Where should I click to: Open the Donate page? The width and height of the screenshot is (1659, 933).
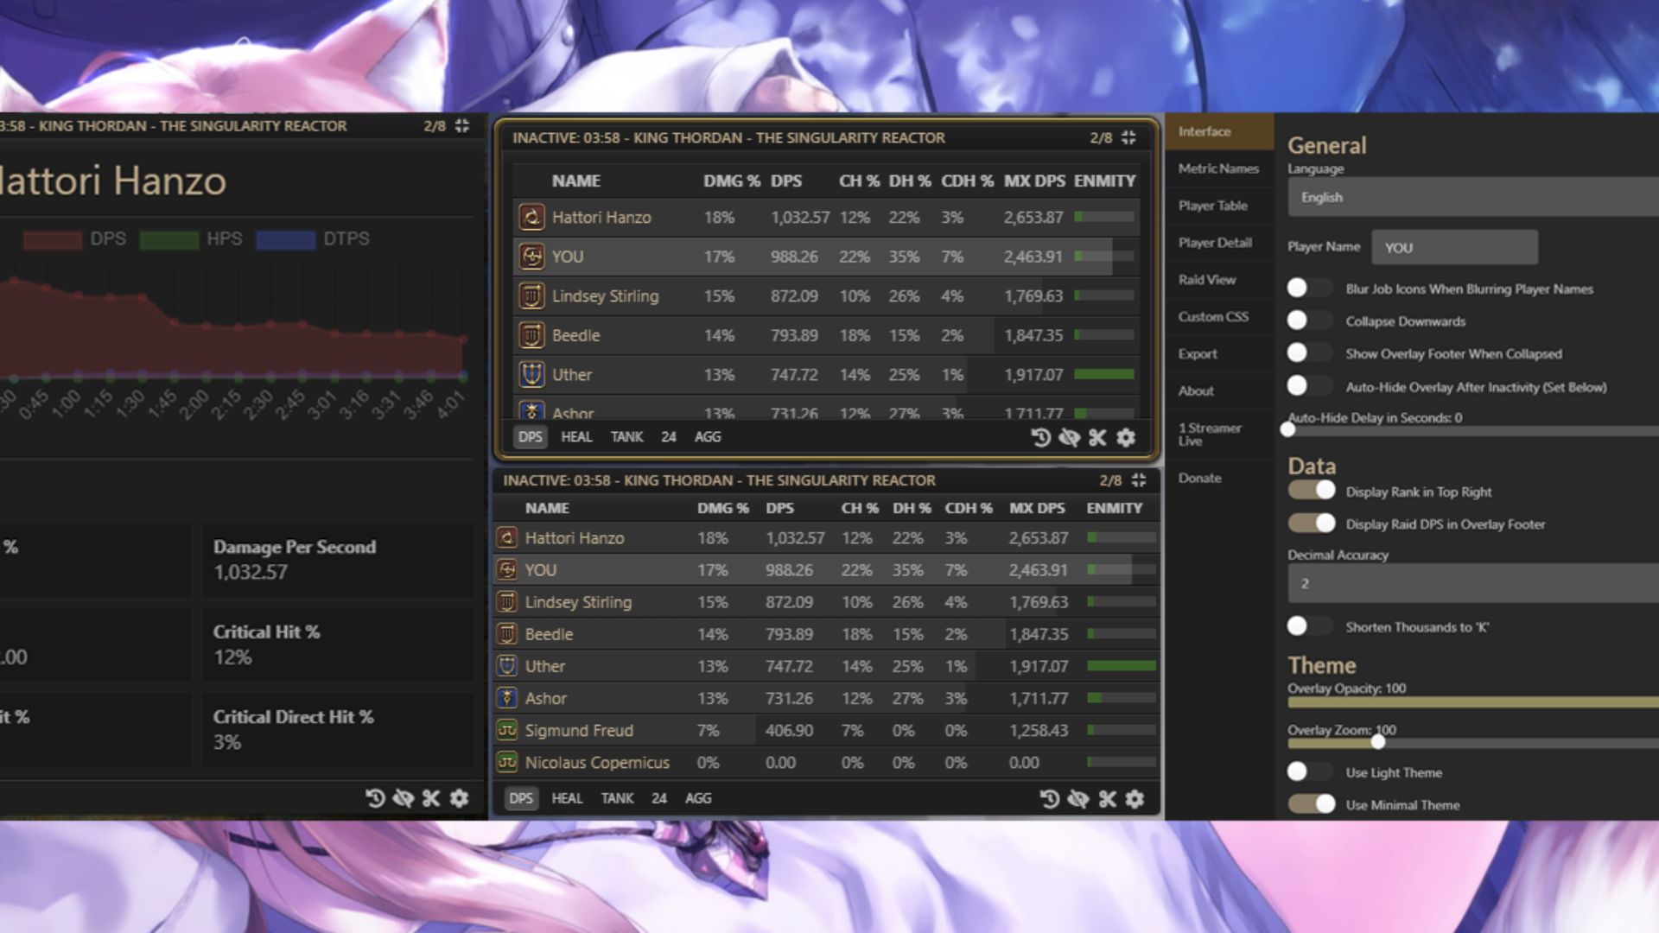(1199, 478)
